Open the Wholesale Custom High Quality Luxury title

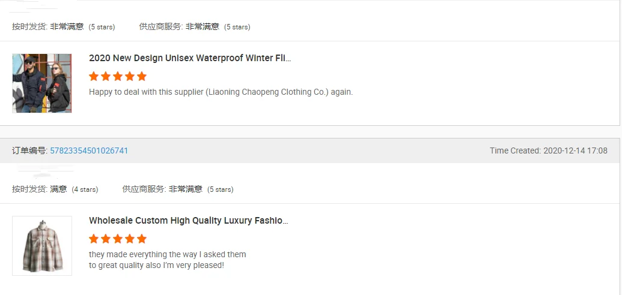point(189,221)
